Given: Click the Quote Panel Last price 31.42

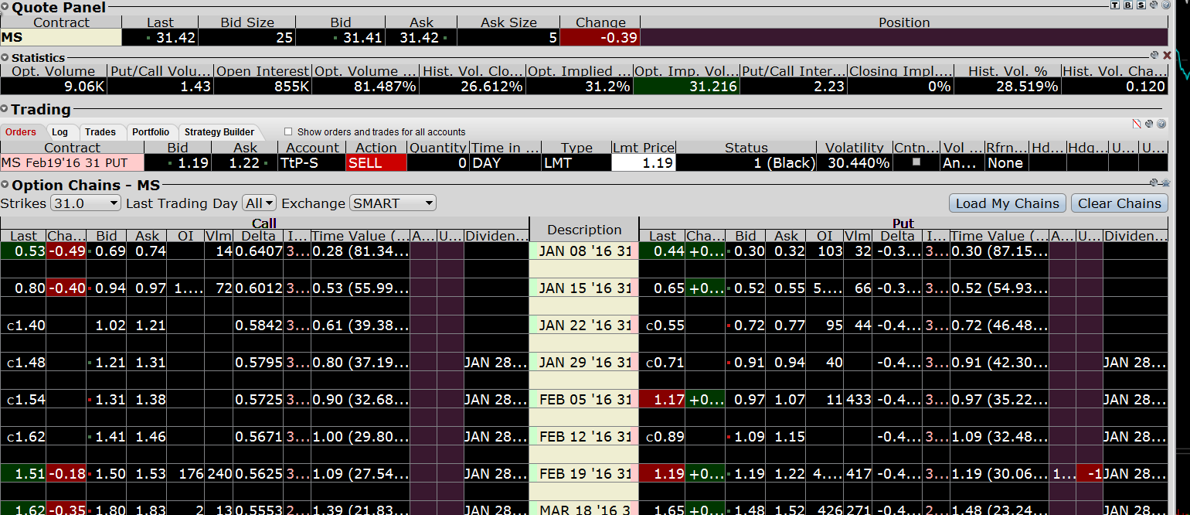Looking at the screenshot, I should (160, 37).
